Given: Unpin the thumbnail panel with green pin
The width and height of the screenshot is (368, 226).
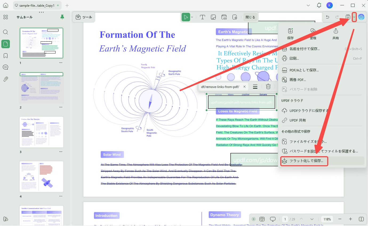Looking at the screenshot, I should click(x=62, y=17).
